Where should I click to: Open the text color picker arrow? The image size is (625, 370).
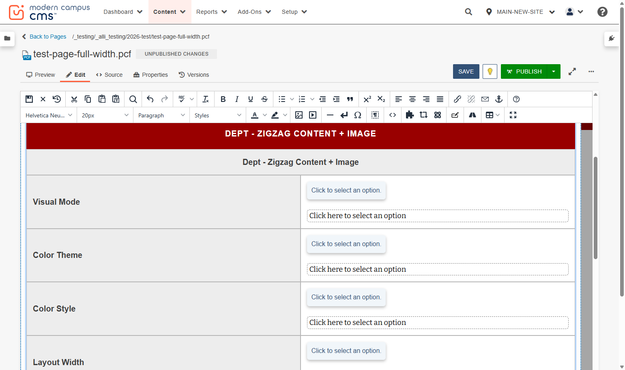point(265,115)
